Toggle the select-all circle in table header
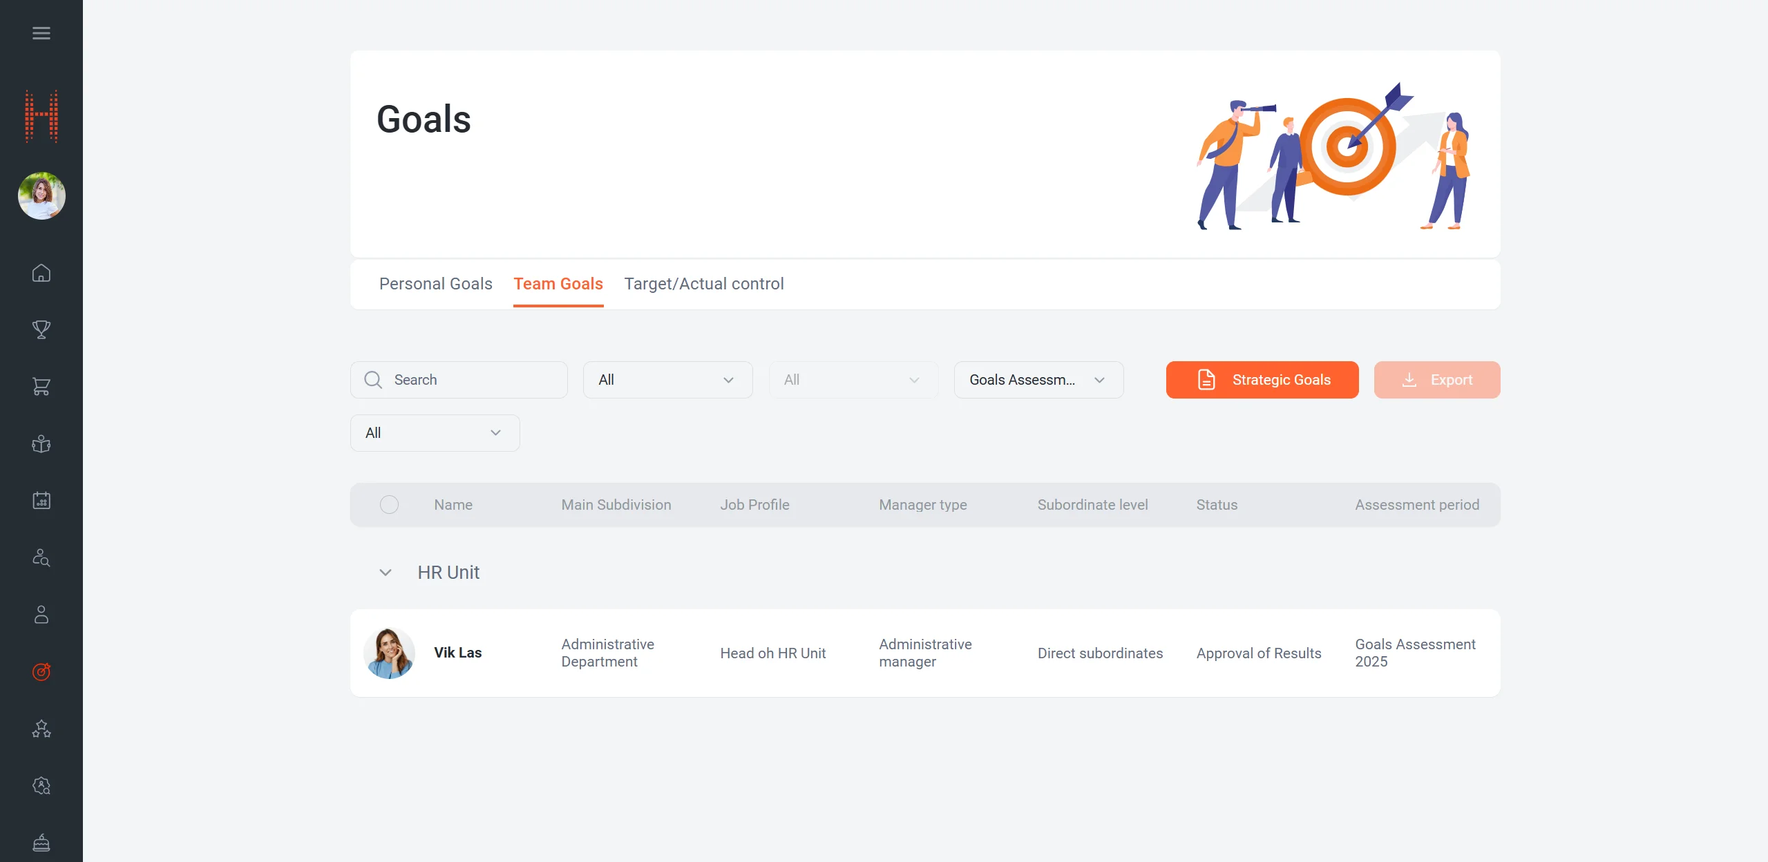 coord(389,505)
